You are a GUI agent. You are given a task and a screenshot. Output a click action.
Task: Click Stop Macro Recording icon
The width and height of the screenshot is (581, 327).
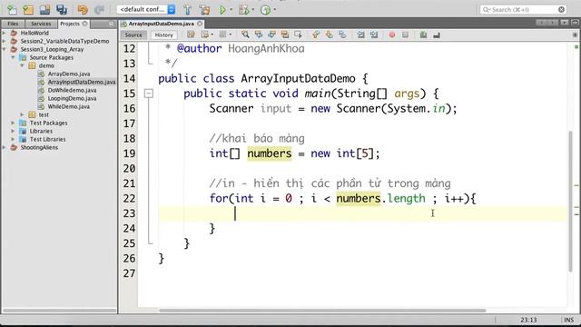(x=406, y=35)
